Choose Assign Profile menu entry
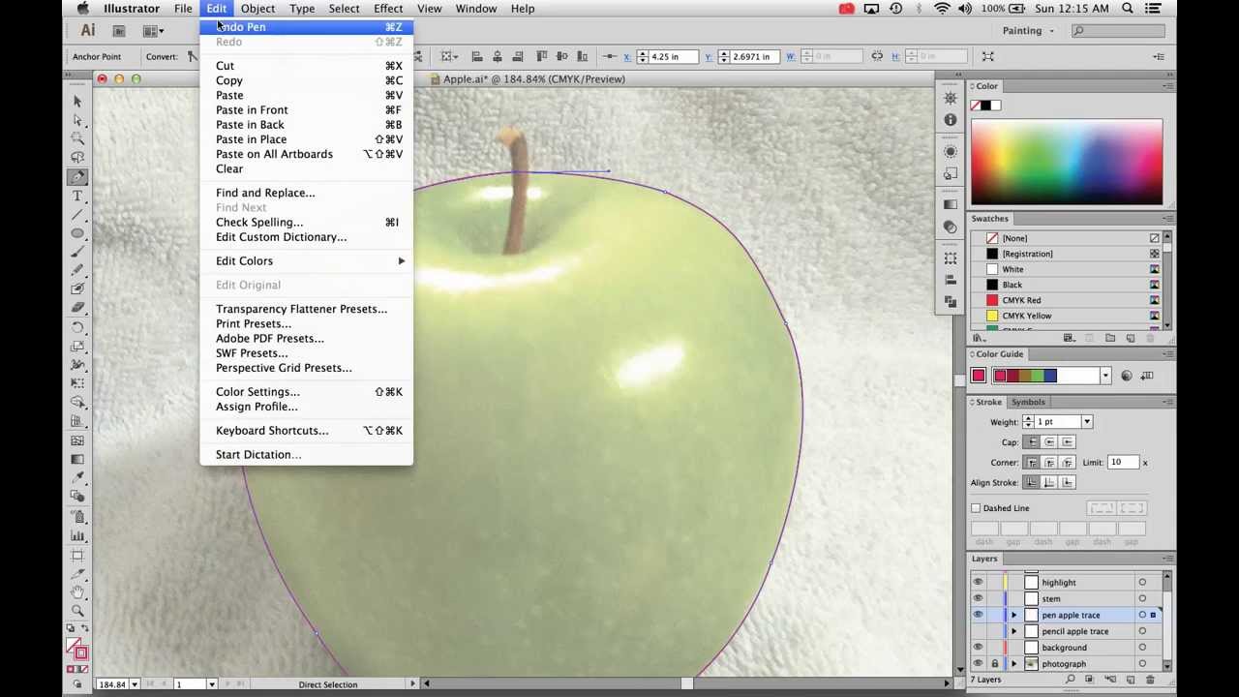The width and height of the screenshot is (1239, 697). [x=306, y=407]
